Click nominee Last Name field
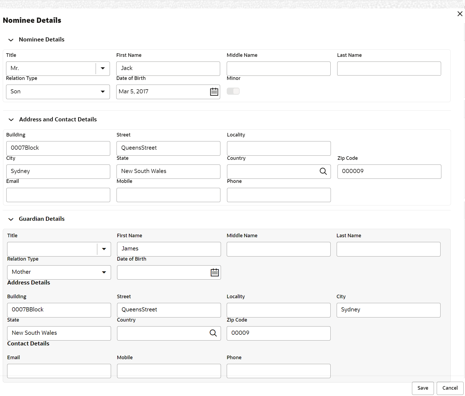465x396 pixels. click(389, 68)
